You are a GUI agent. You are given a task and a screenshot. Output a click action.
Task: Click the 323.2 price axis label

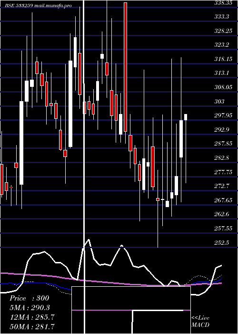coord(222,45)
